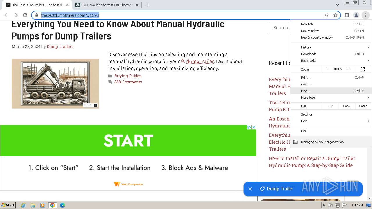Reload the page with the refresh icon
The width and height of the screenshot is (372, 209).
tap(25, 15)
